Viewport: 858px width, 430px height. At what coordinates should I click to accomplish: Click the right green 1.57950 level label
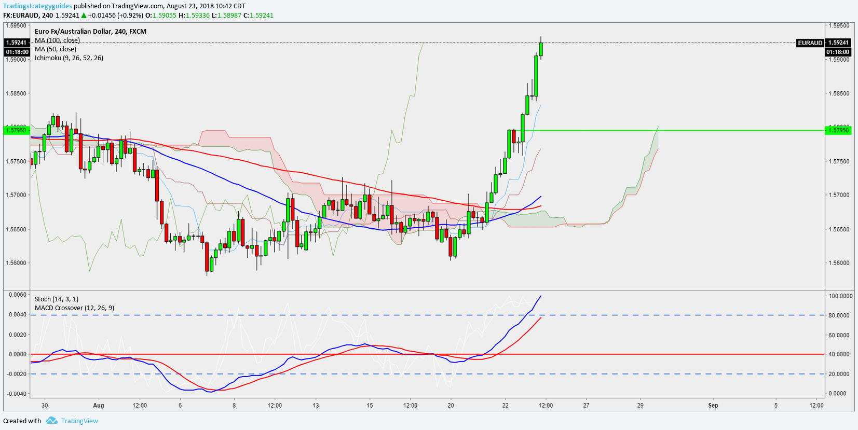pyautogui.click(x=838, y=131)
